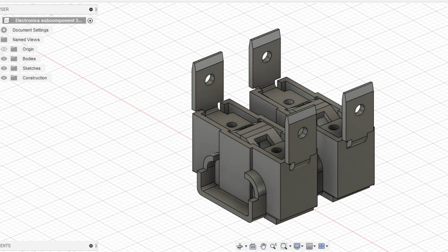This screenshot has height=252, width=448.
Task: Select the Zoom magnifier tool
Action: 273,246
